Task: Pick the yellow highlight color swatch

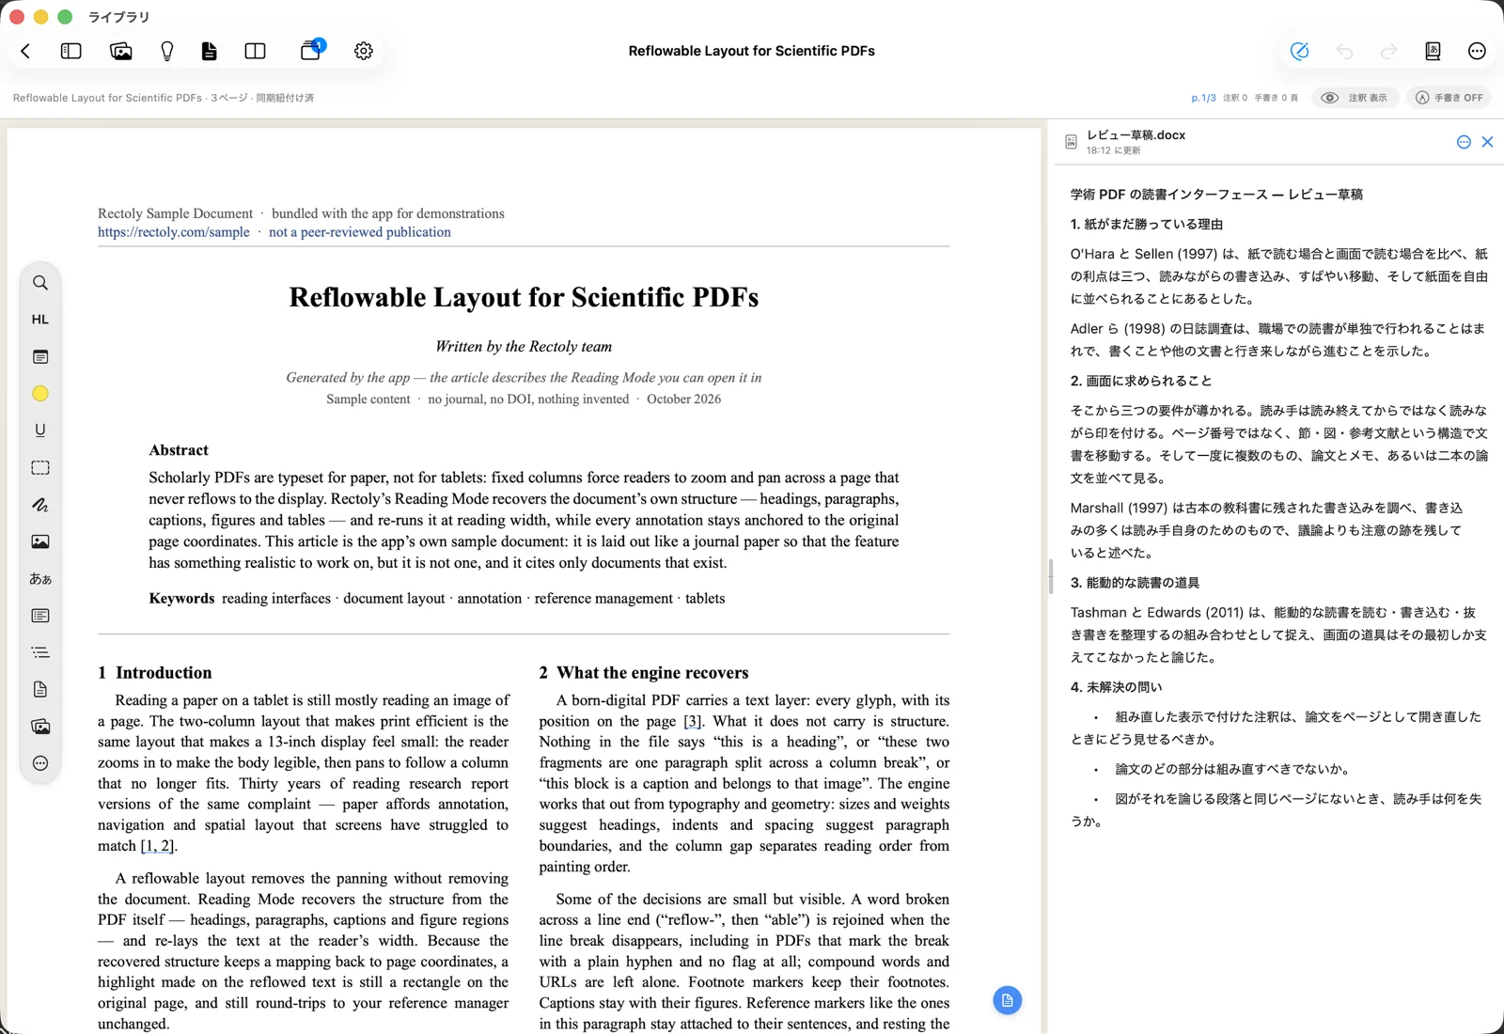Action: pos(40,394)
